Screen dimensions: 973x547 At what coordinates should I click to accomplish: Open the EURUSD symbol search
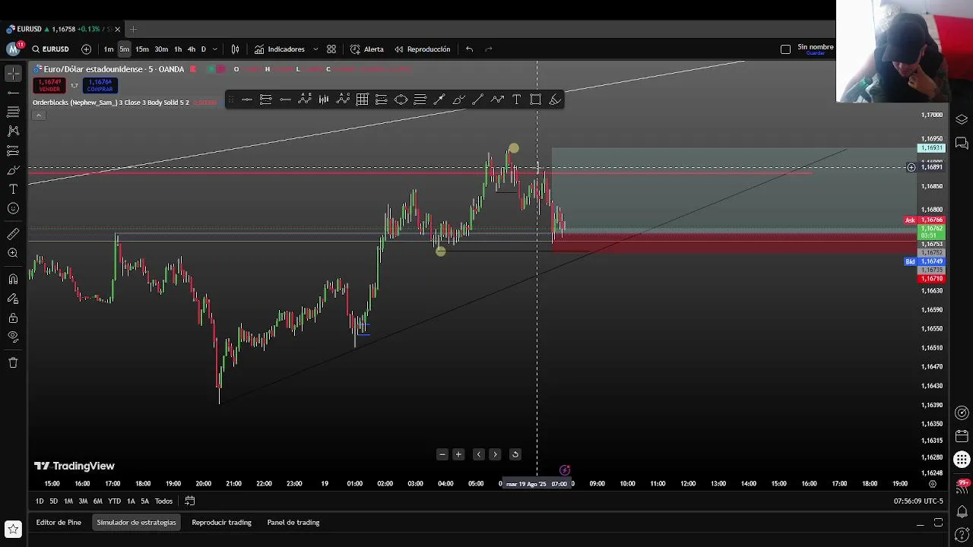click(51, 49)
